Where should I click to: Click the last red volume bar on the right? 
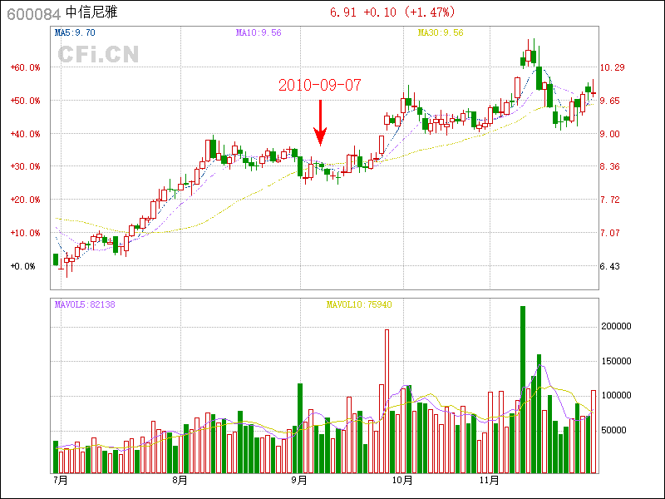pos(594,432)
